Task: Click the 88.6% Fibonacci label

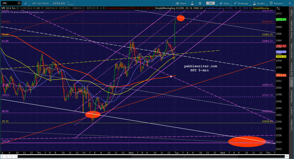Action: coord(5,111)
